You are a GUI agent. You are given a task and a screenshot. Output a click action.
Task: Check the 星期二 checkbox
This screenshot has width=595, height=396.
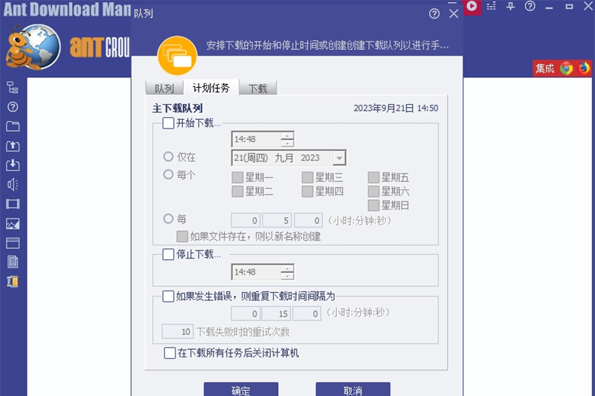[x=237, y=192]
